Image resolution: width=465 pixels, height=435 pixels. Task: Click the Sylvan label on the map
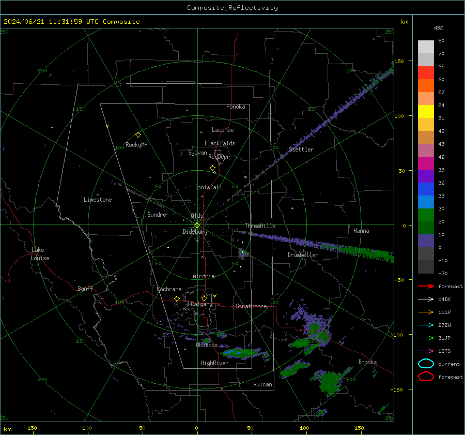click(197, 153)
